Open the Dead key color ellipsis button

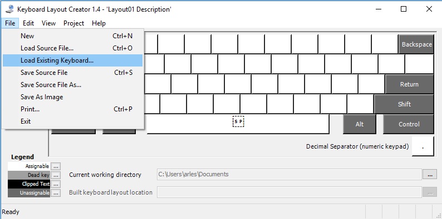tap(56, 175)
